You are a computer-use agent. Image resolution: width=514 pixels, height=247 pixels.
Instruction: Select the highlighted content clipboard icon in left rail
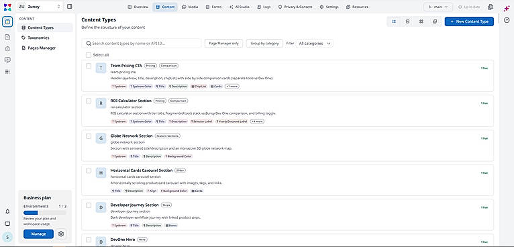tap(7, 22)
